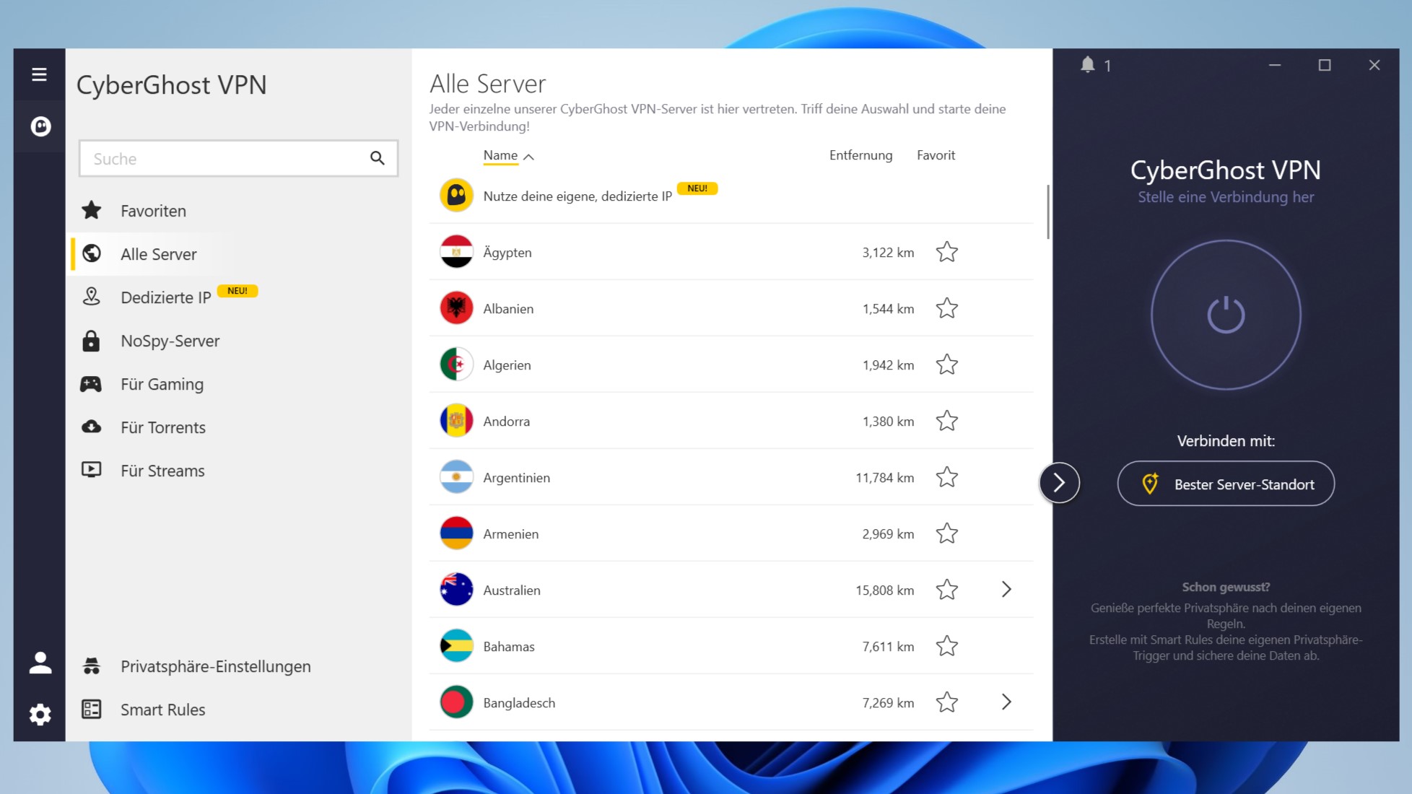Select Bahamas server name
1412x794 pixels.
point(509,646)
